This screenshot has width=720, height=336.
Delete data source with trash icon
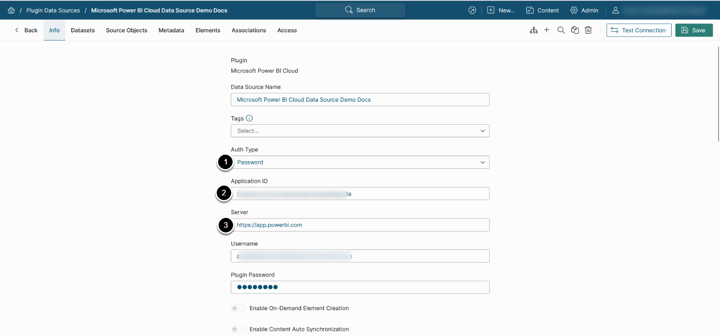588,30
